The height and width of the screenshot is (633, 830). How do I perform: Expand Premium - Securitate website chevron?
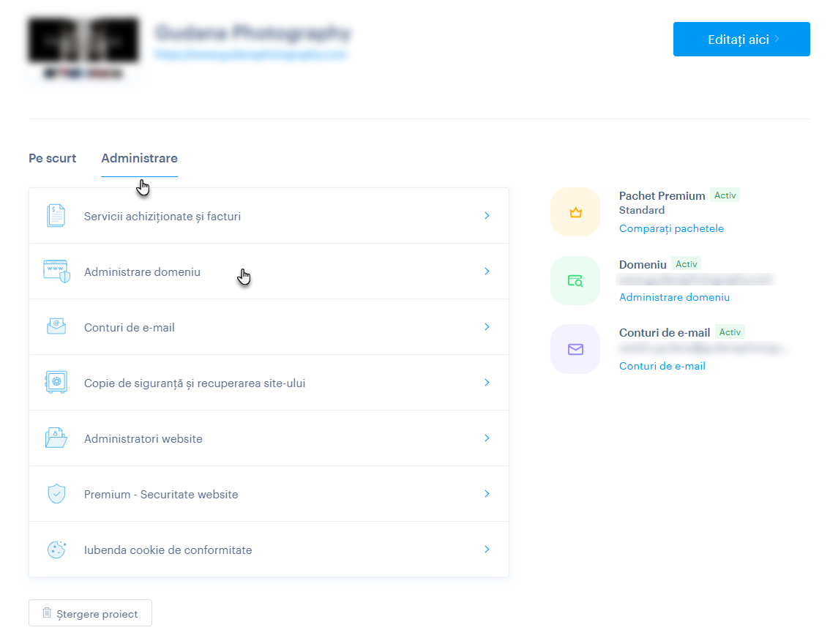[487, 493]
